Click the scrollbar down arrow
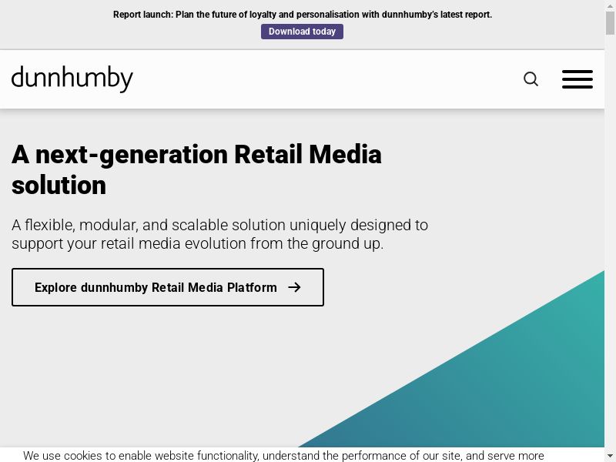Image resolution: width=616 pixels, height=462 pixels. coord(610,455)
